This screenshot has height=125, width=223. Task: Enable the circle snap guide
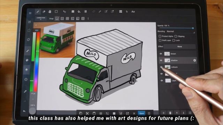(x=78, y=18)
